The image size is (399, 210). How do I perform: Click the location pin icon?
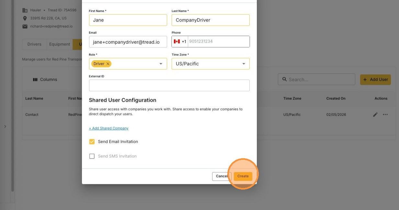point(25,18)
